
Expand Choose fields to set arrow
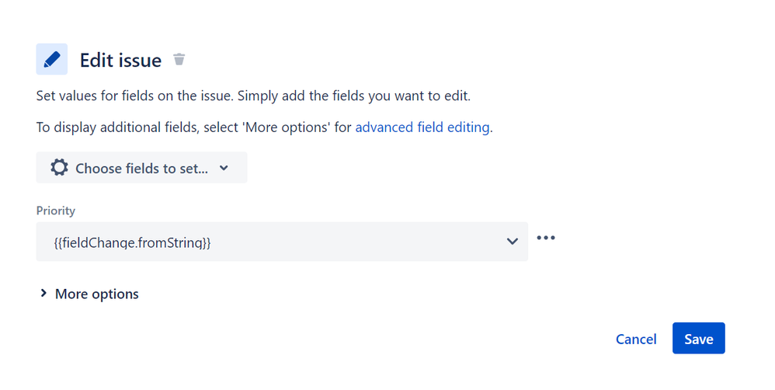(224, 168)
